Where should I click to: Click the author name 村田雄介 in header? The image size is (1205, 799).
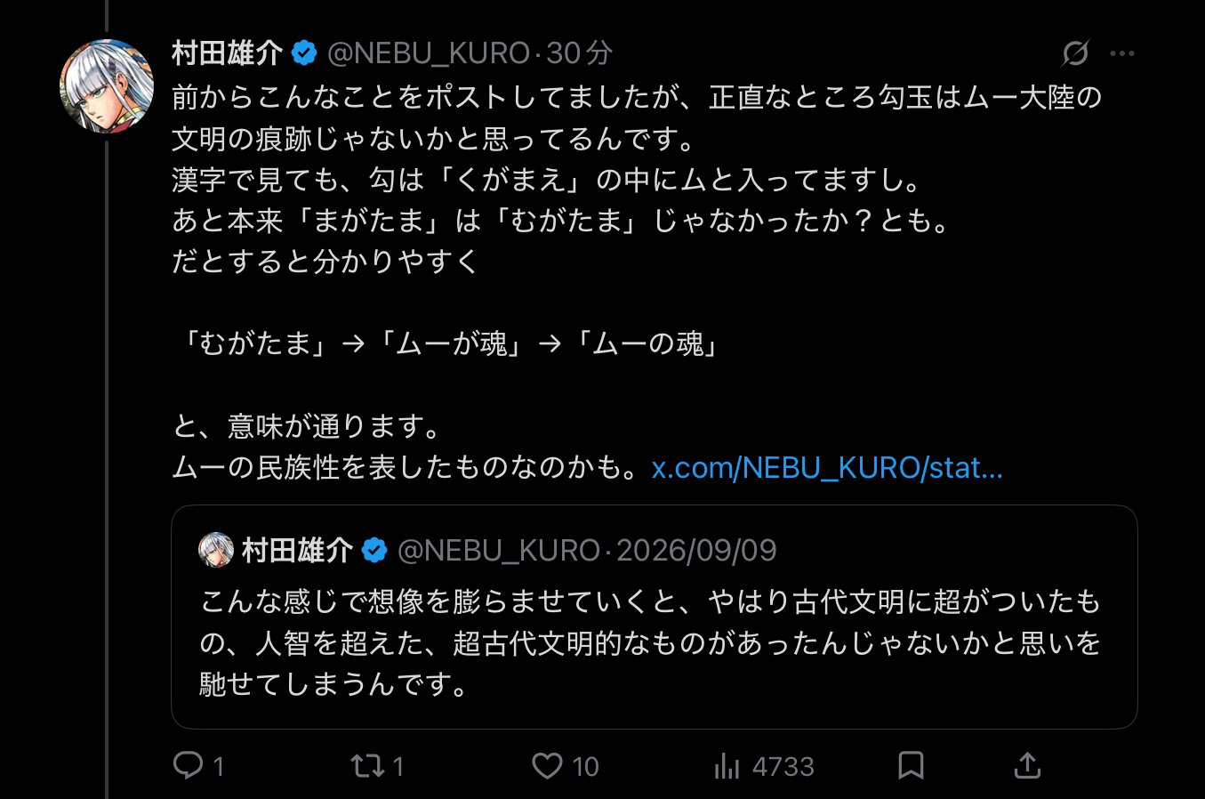tap(228, 53)
